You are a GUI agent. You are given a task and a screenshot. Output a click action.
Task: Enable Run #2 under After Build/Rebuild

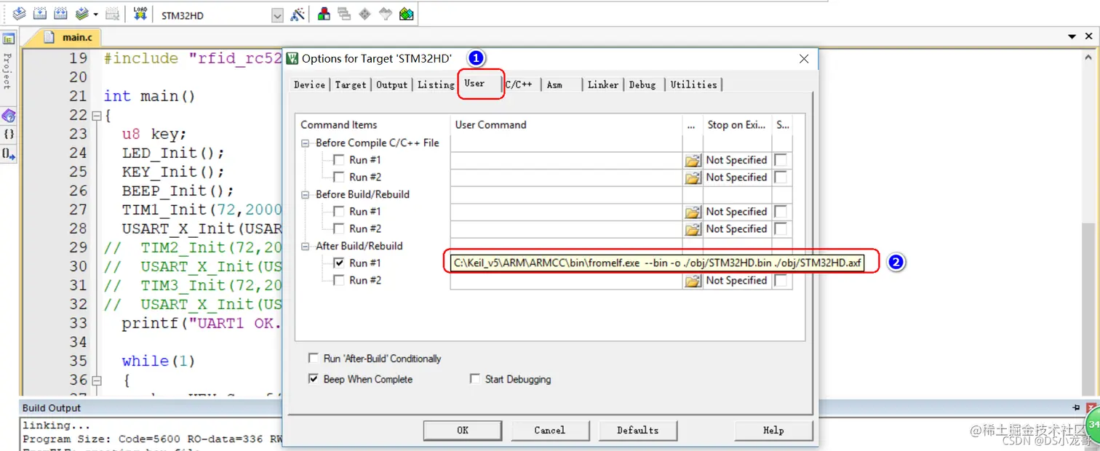click(x=338, y=281)
